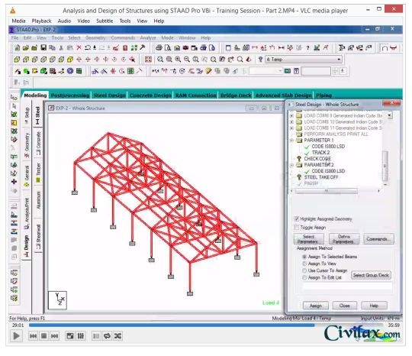
Task: Expand LOAD COMB 9 tree node
Action: pyautogui.click(x=291, y=115)
